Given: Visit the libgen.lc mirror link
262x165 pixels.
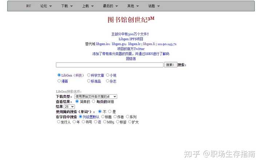Looking at the screenshot, I should (x=134, y=44).
